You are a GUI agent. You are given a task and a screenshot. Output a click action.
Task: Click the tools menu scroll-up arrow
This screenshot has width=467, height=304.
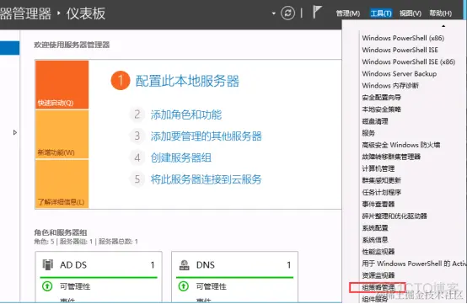pos(443,26)
